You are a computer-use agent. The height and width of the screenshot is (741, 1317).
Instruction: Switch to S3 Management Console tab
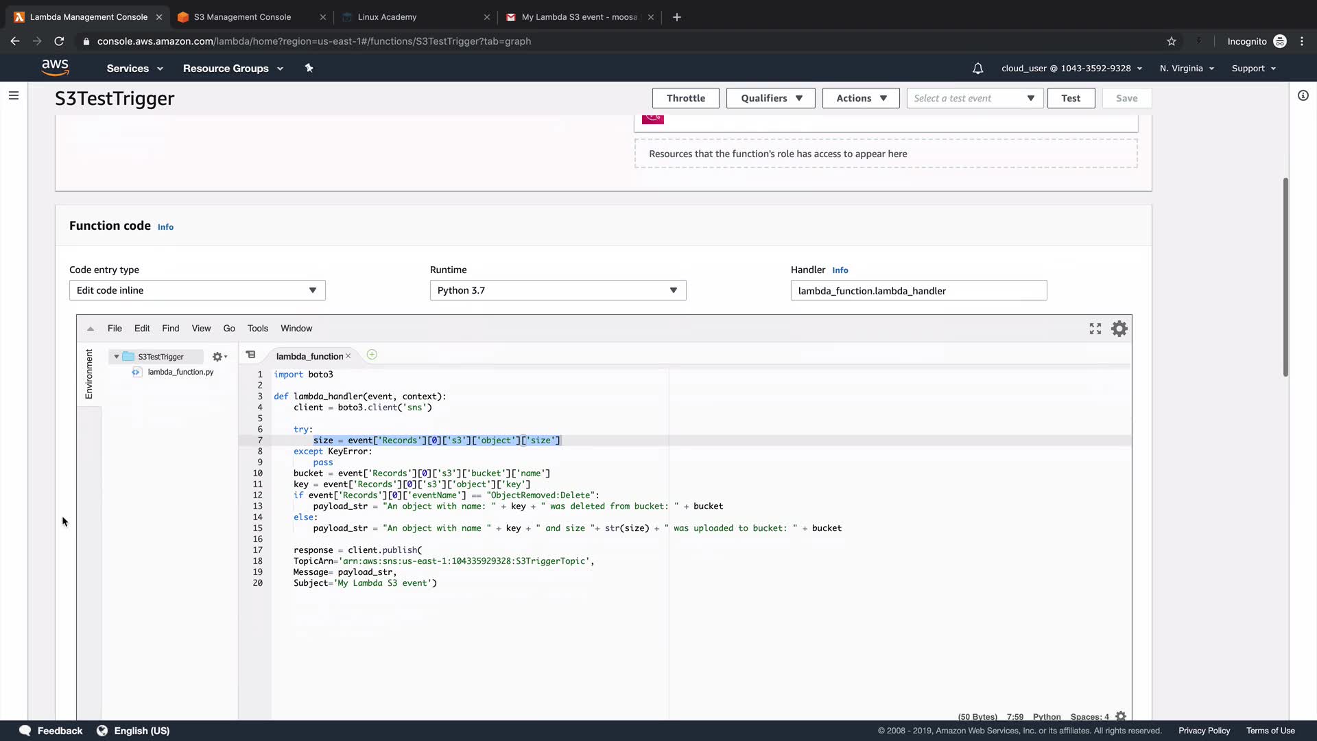[242, 17]
